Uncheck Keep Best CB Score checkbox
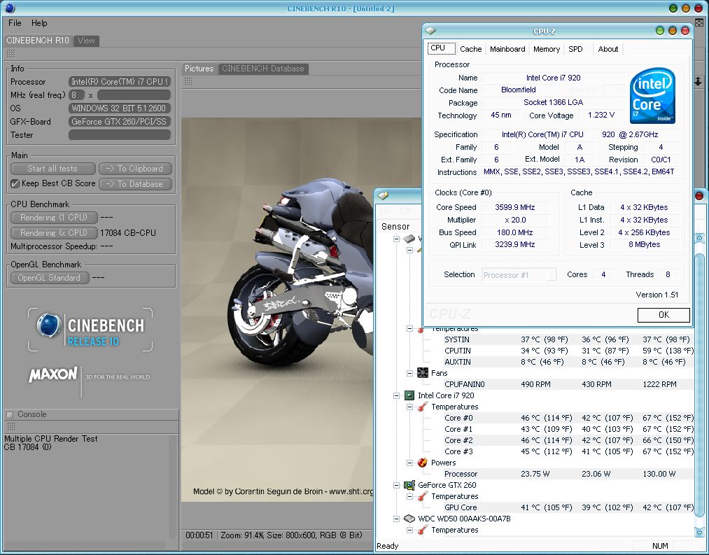 [x=15, y=183]
